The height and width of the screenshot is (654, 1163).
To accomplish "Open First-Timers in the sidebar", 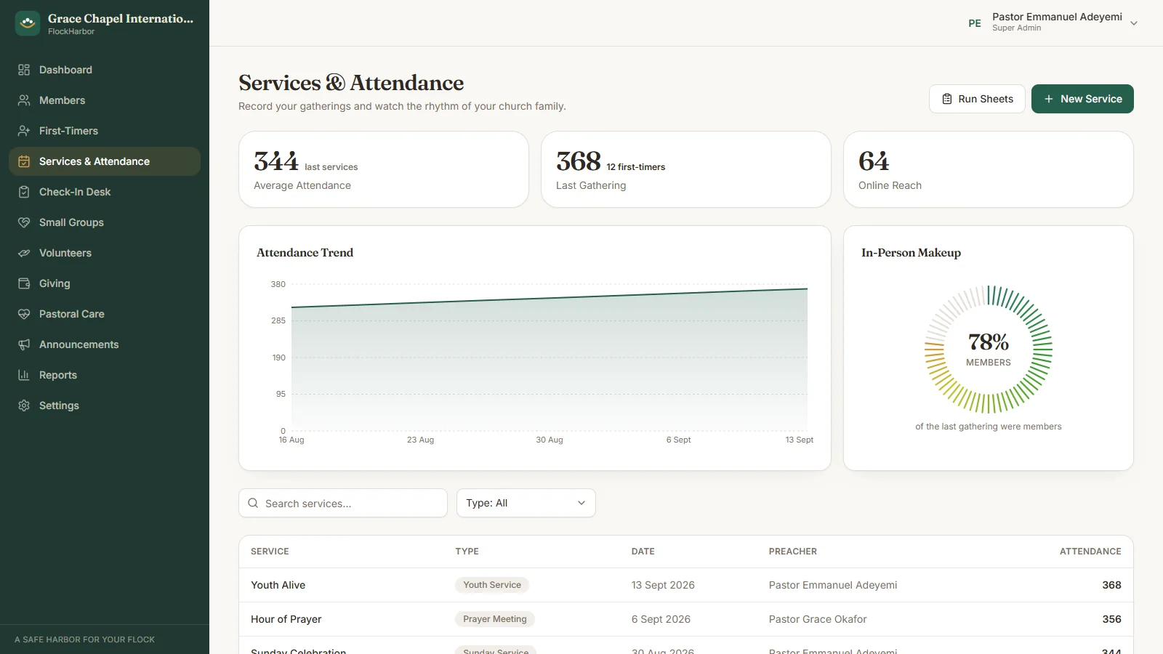I will coord(105,131).
